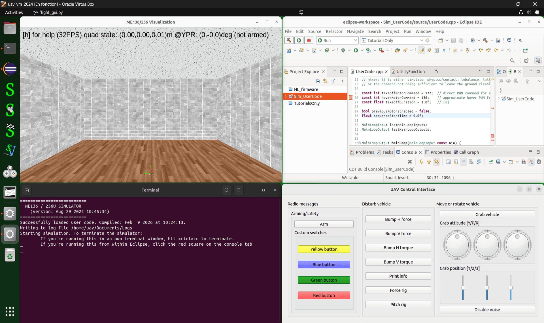Viewport: 544px width, 323px height.
Task: Click the Back navigation yellow left arrow
Action: click(x=496, y=50)
